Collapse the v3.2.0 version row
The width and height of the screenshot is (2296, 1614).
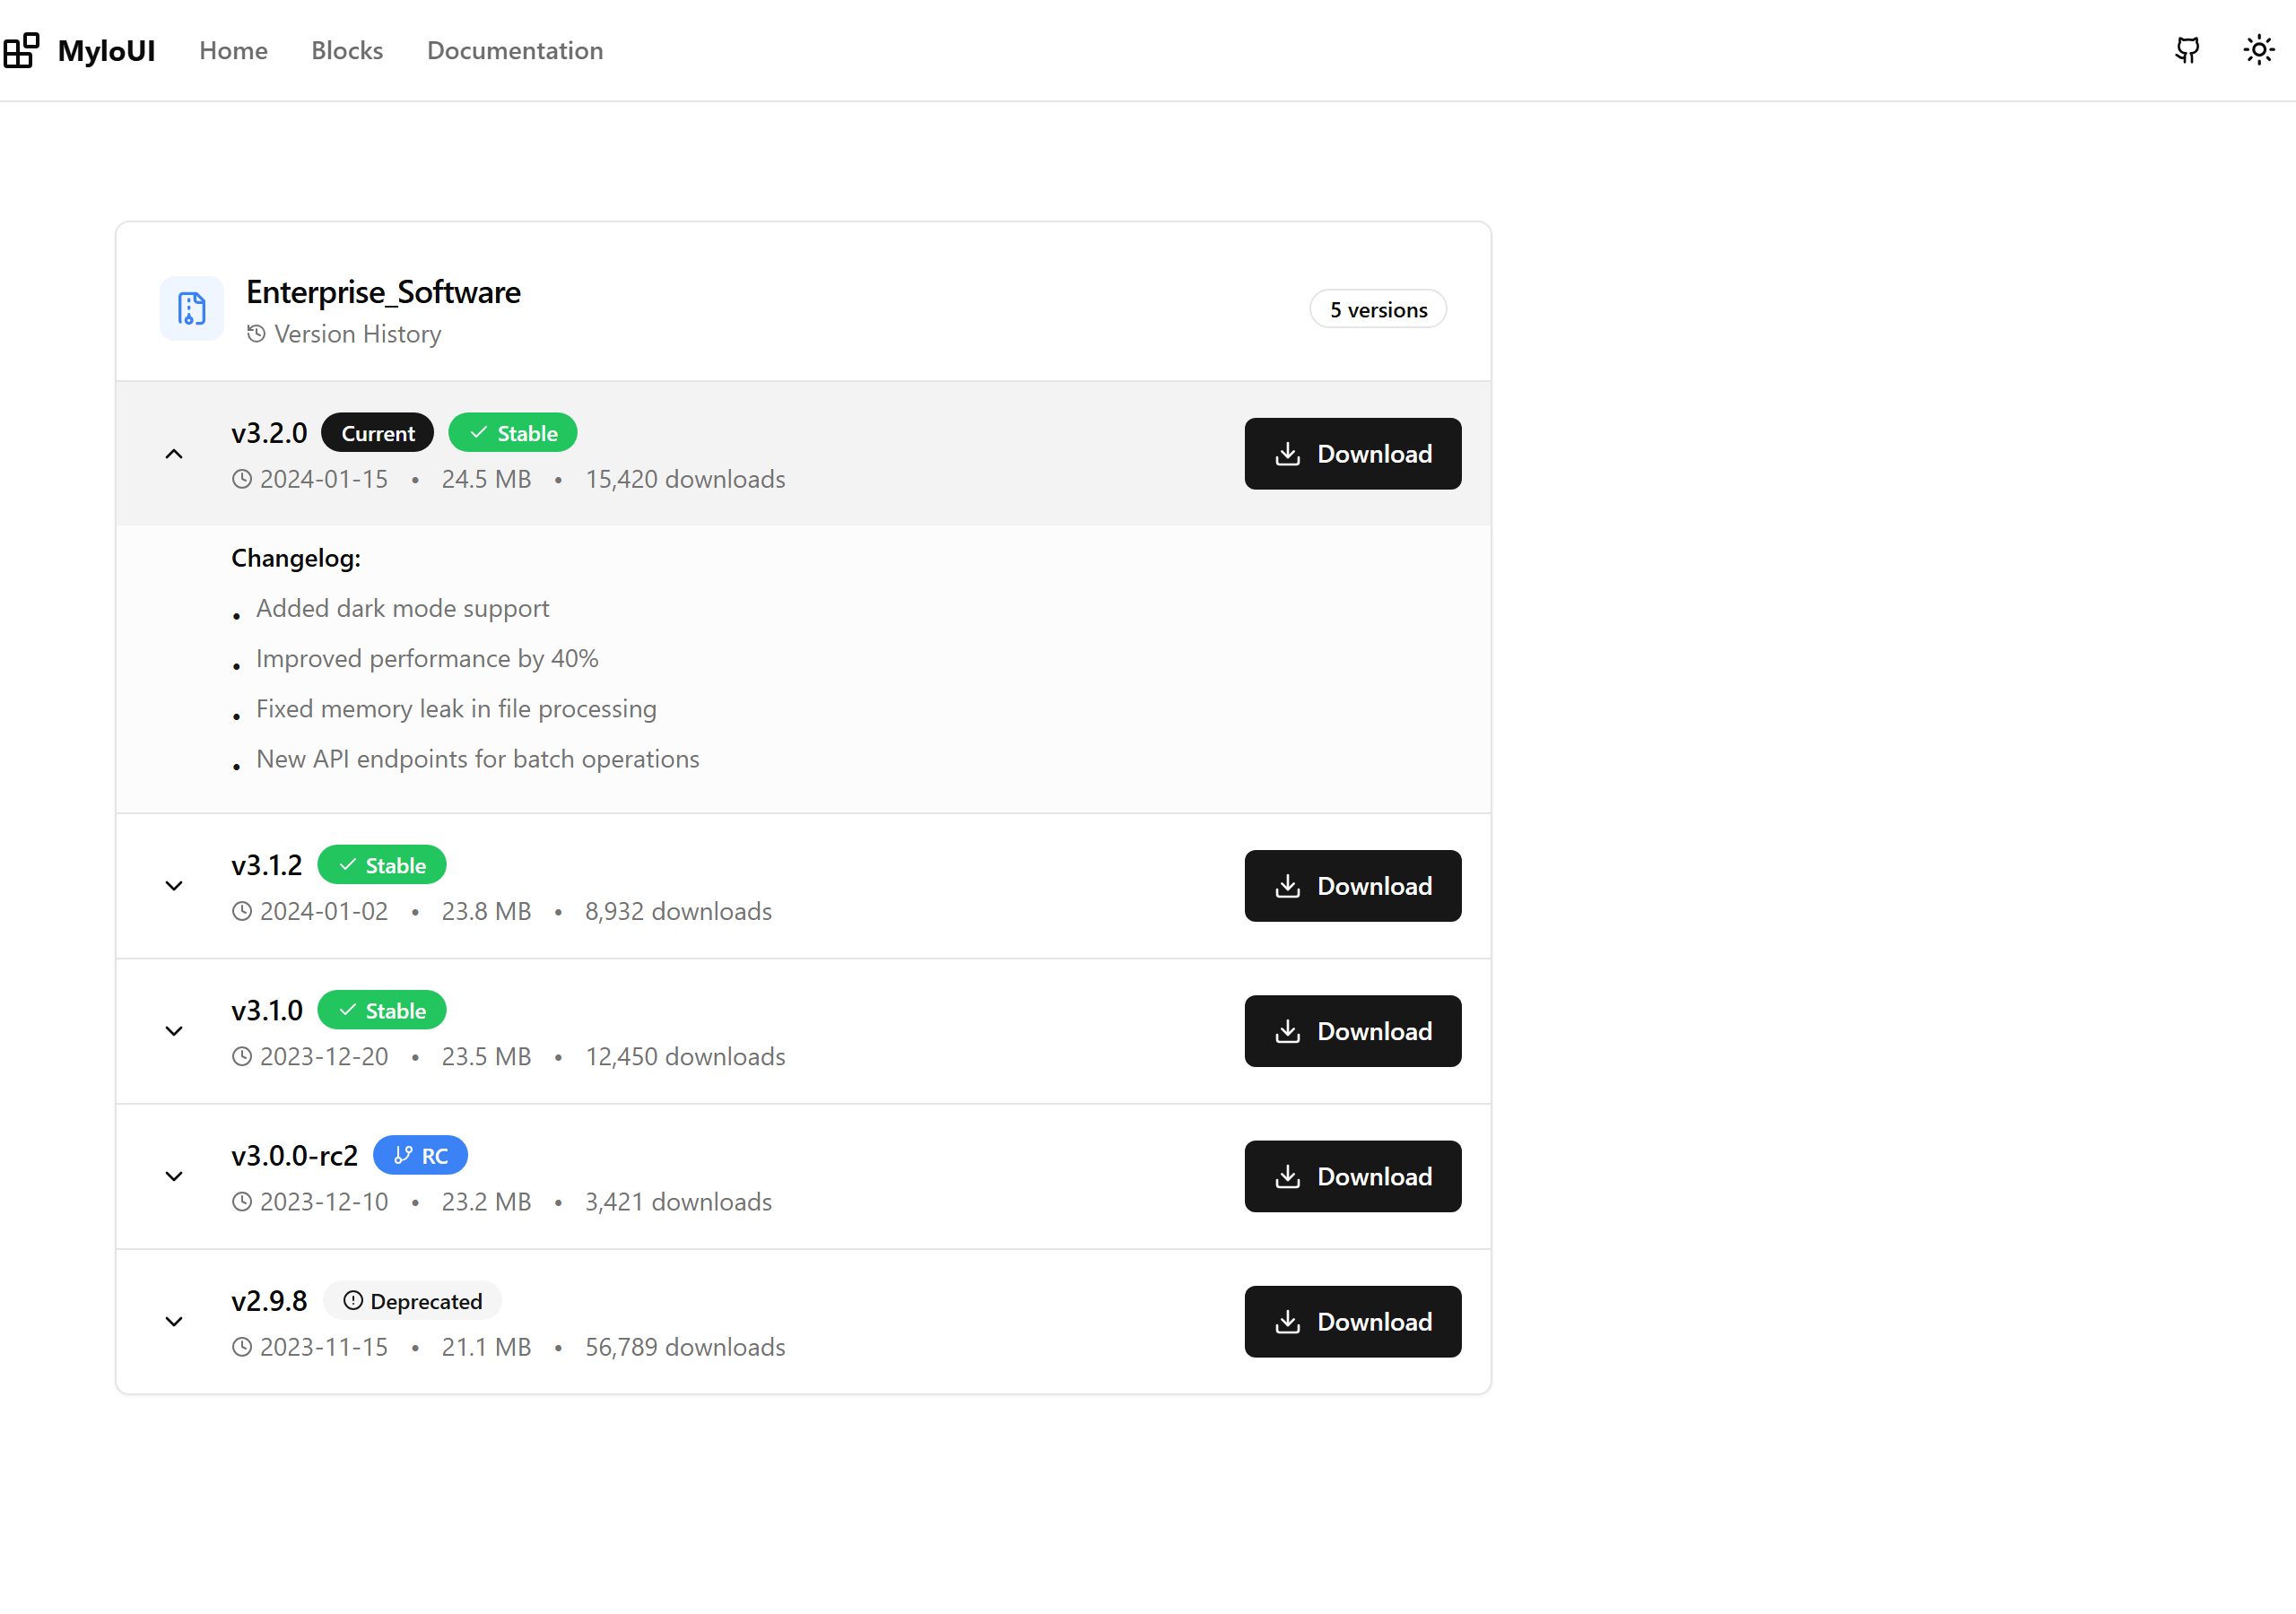pyautogui.click(x=174, y=454)
